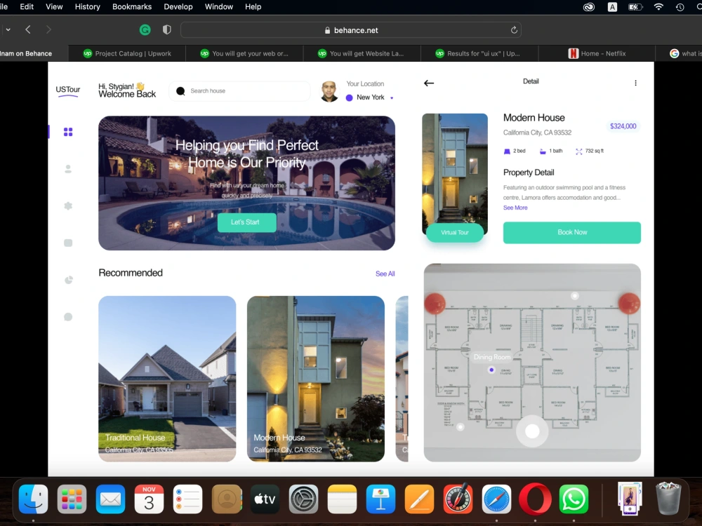Click the "732 sq ft" area label
The image size is (702, 526).
click(x=590, y=151)
